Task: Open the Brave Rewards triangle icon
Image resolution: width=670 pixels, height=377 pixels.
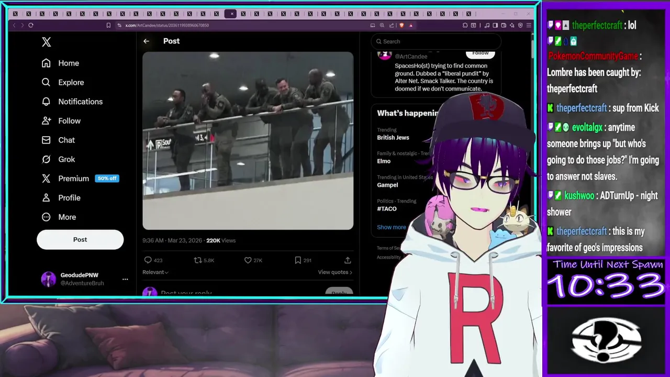Action: pos(411,25)
